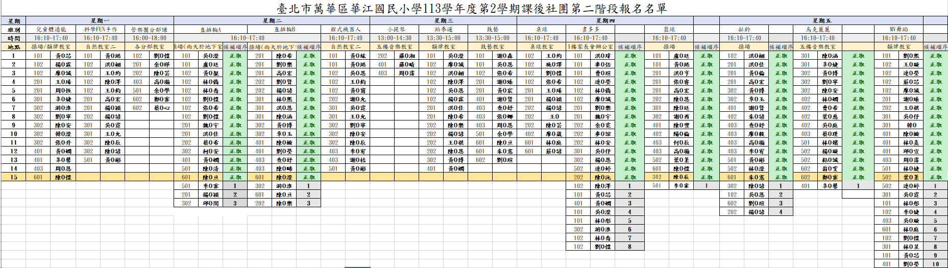The image size is (948, 268).
Task: Select the 管樂團分部課 class cell
Action: point(149,30)
